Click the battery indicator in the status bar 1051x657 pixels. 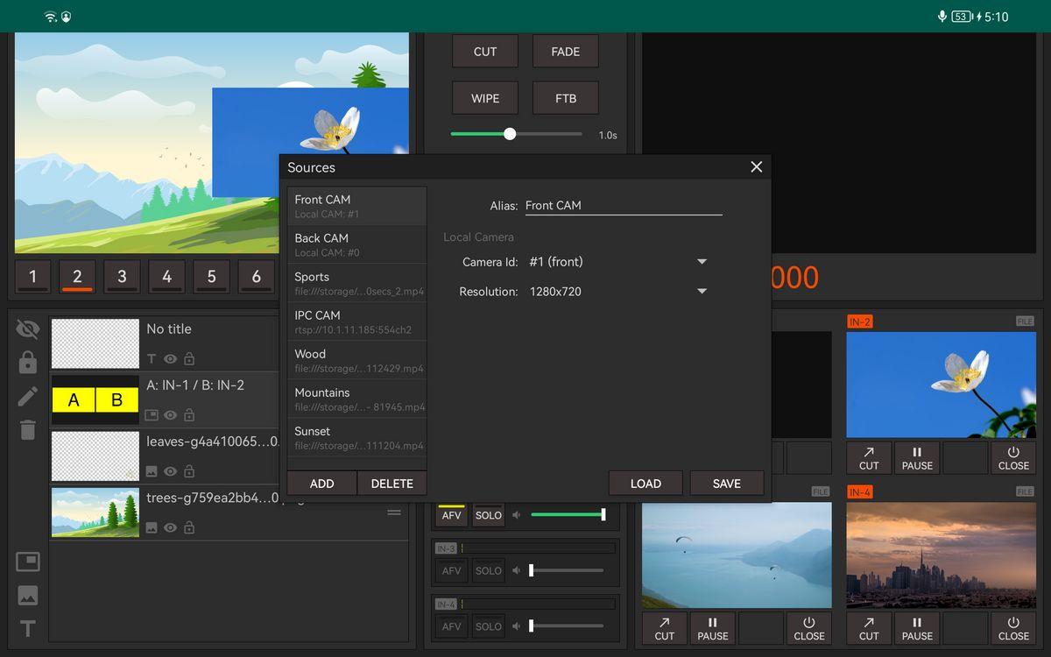(x=962, y=17)
